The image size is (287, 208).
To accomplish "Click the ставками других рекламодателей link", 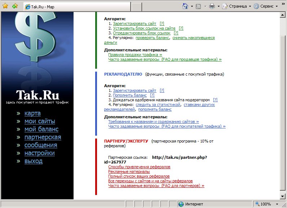I will (x=199, y=105).
